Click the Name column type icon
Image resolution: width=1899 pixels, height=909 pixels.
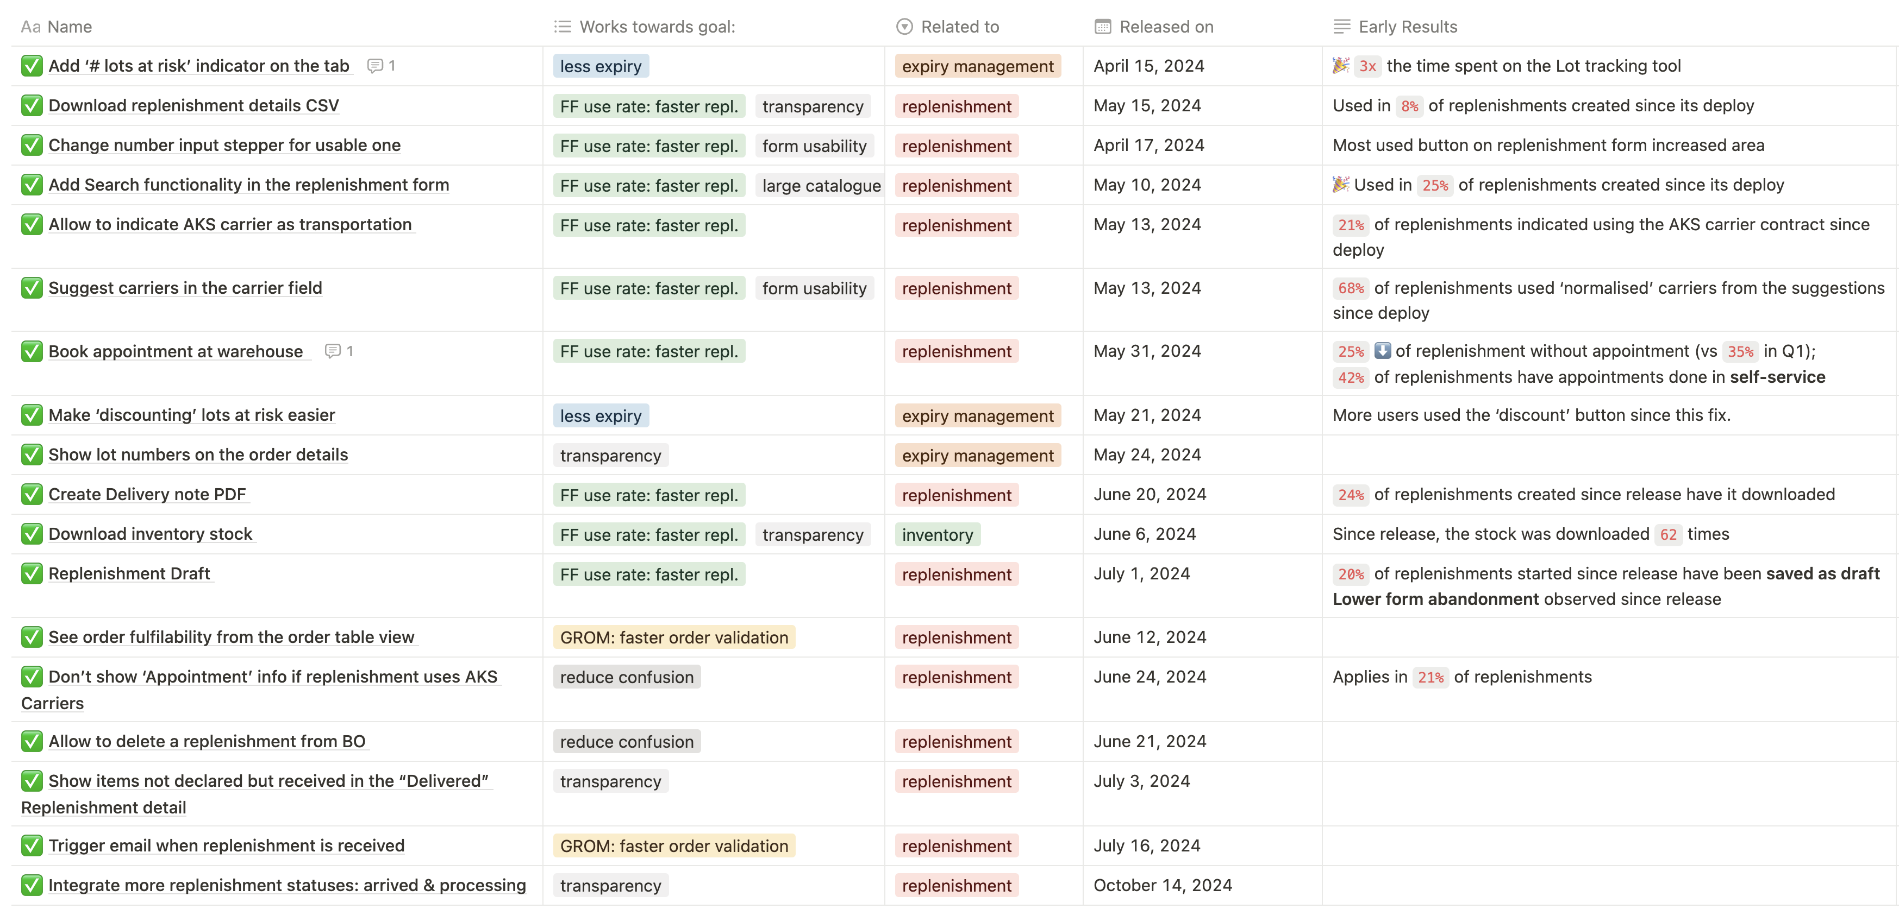[30, 27]
